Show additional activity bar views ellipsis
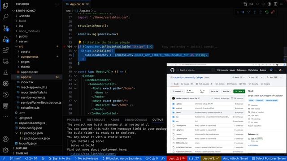Image resolution: width=287 pixels, height=161 pixels. (5, 117)
